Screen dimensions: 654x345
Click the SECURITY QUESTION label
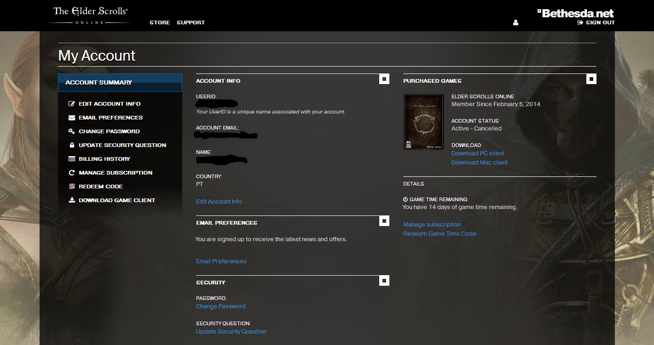pos(223,324)
